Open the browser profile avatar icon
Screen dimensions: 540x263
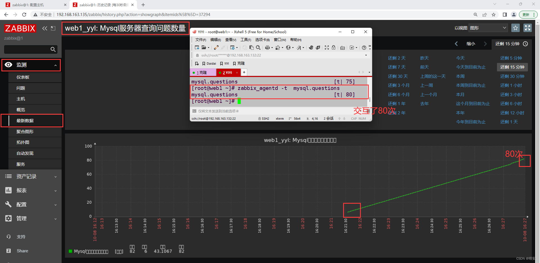pyautogui.click(x=514, y=15)
